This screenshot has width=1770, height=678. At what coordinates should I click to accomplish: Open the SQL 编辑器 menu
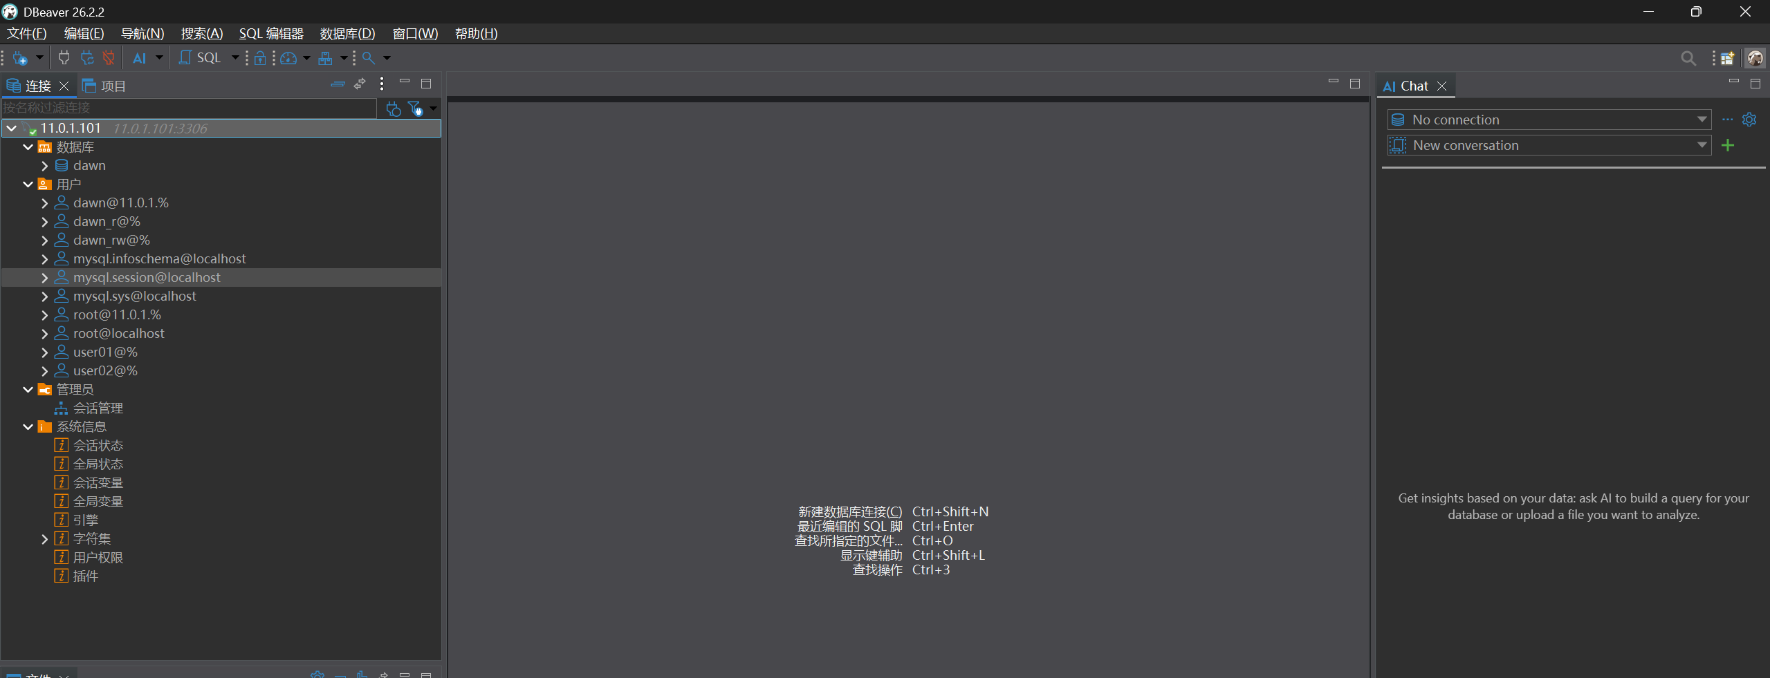click(x=271, y=34)
